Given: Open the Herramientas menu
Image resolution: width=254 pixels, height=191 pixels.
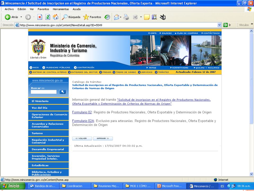Looking at the screenshot, I should coord(61,9).
